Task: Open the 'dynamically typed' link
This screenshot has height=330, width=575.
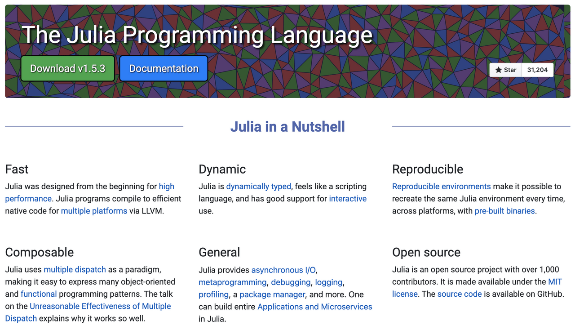Action: (x=259, y=186)
